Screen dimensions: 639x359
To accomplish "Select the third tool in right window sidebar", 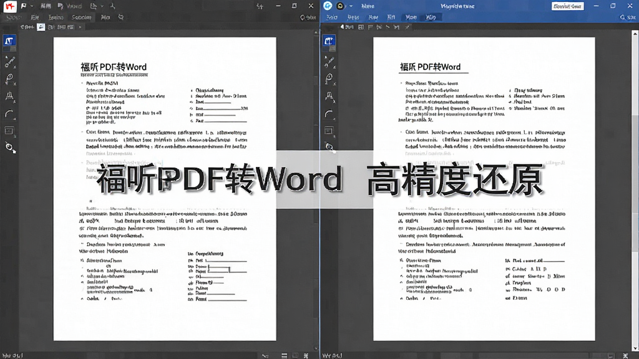I will (x=329, y=79).
